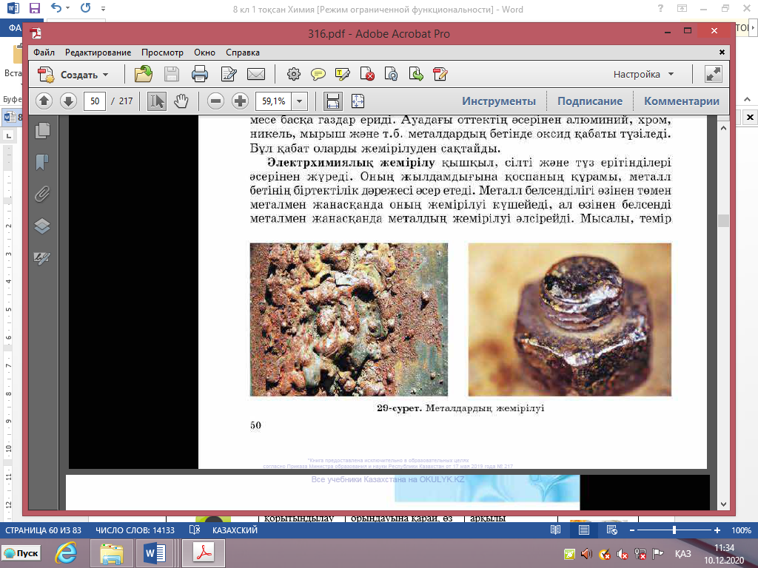Open the Layers panel in sidebar

point(42,226)
